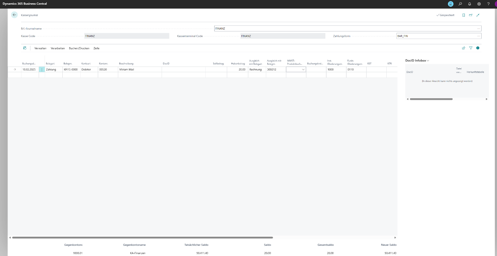
Task: Toggle the FactBox information icon
Action: coord(478,48)
